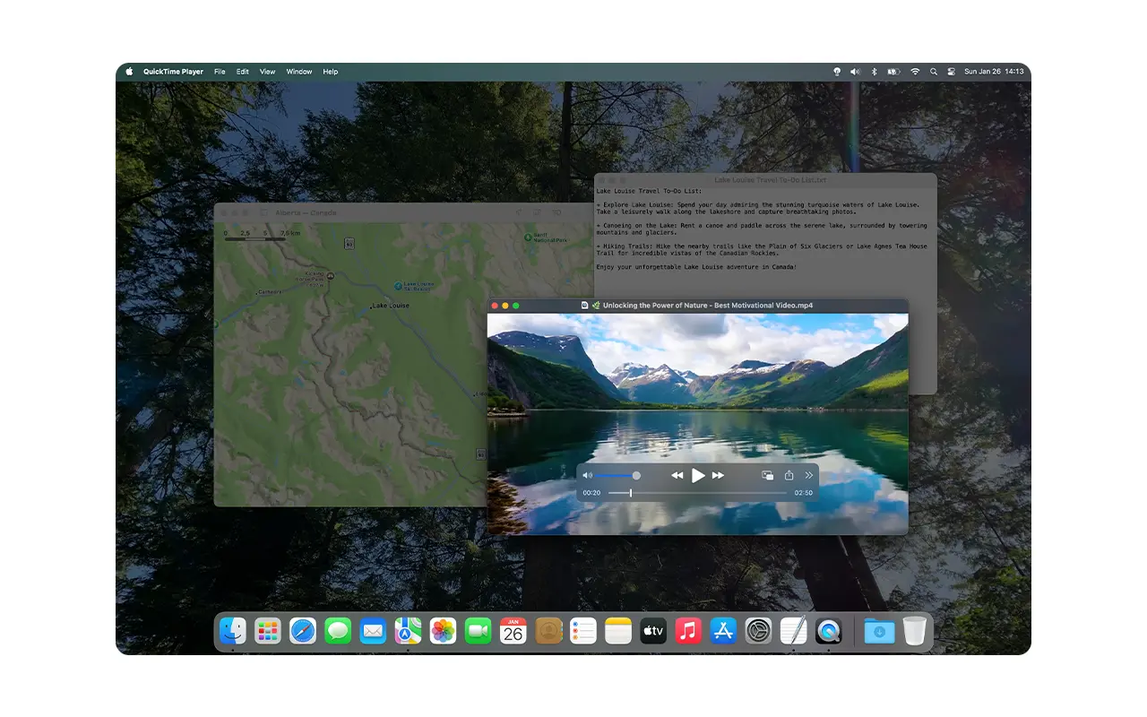Open Music from the Dock
Viewport: 1147px width, 717px height.
pos(688,631)
